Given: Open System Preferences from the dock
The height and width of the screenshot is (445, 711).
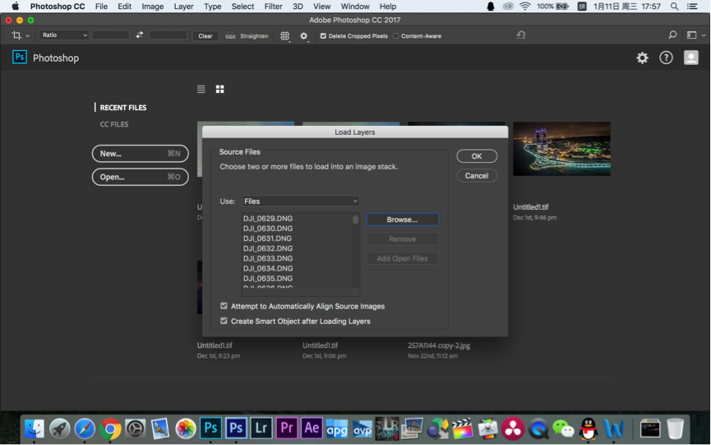Looking at the screenshot, I should tap(135, 429).
